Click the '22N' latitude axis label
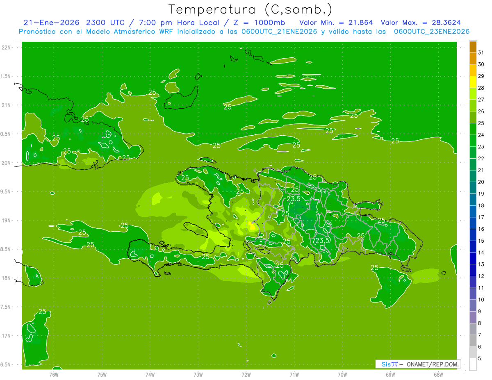 [x=6, y=48]
